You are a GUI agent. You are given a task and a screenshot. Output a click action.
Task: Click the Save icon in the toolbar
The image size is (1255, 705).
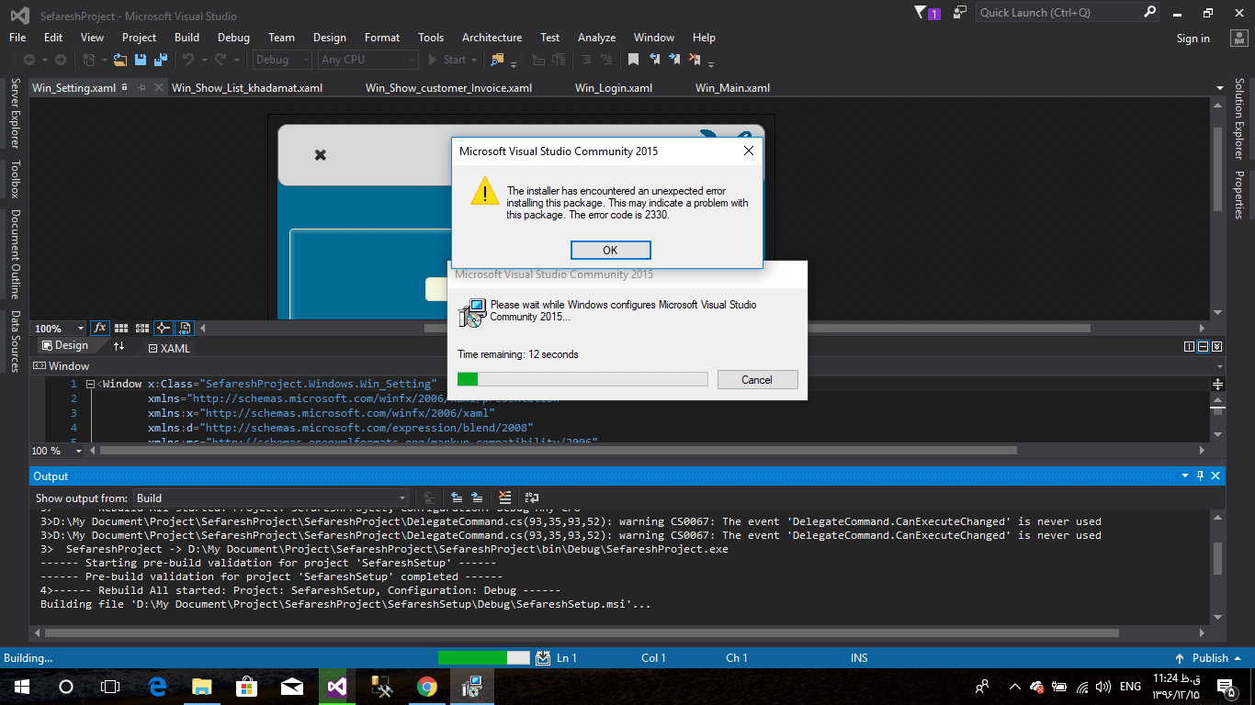click(141, 60)
